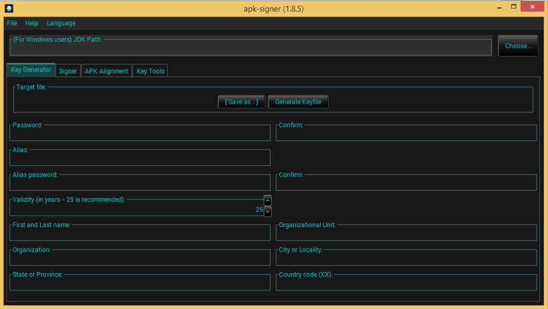Click the Generate Keyfile button
548x309 pixels.
pyautogui.click(x=298, y=102)
